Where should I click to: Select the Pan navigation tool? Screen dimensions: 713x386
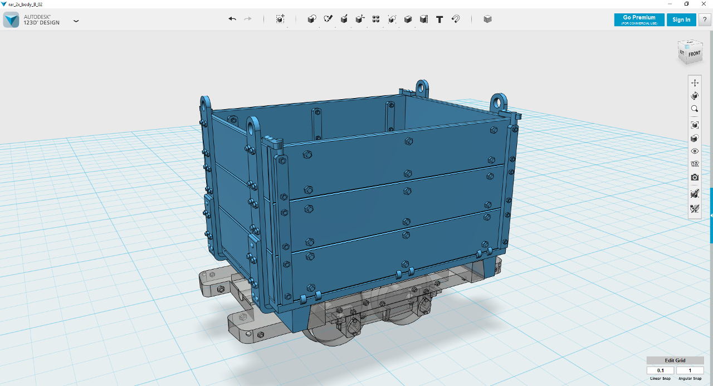point(695,82)
